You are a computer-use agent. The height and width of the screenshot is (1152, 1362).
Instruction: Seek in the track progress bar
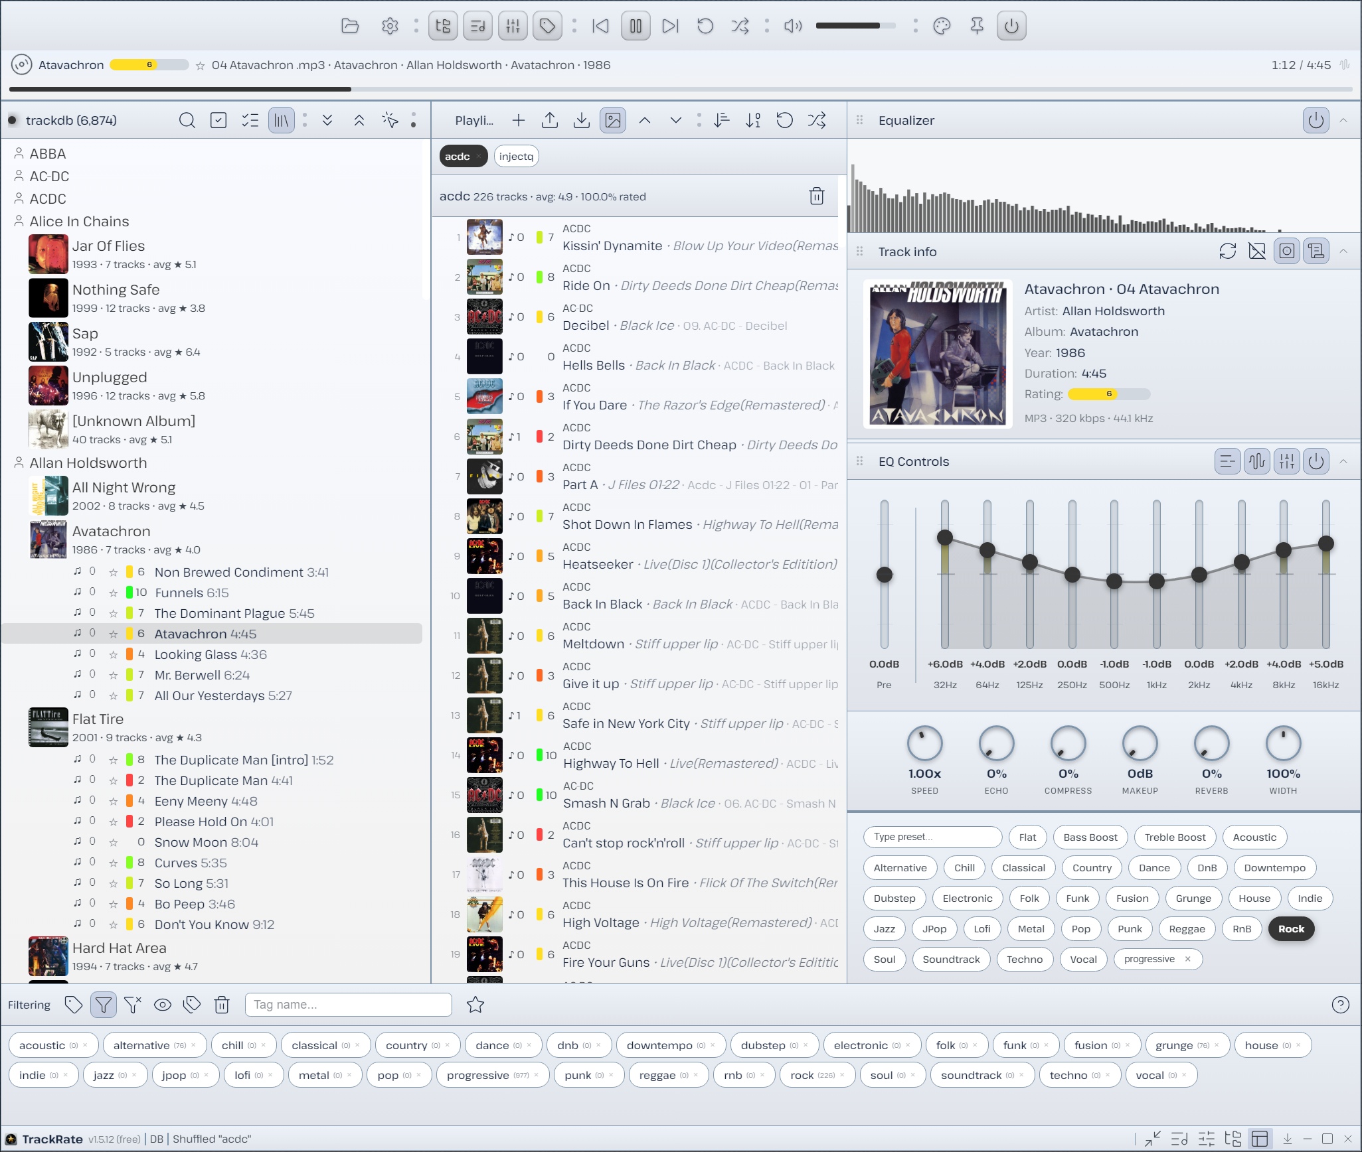(681, 89)
